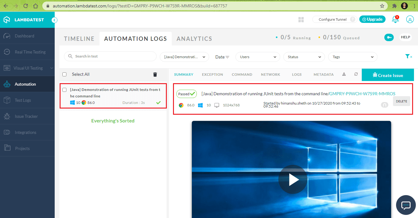Check the Select All checkbox

coord(65,74)
